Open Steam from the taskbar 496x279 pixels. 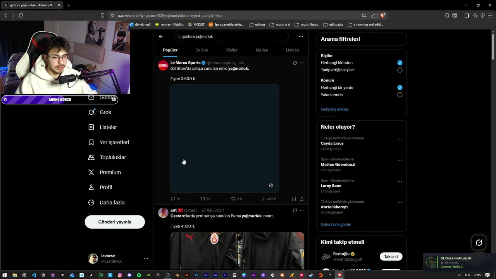pos(311,275)
